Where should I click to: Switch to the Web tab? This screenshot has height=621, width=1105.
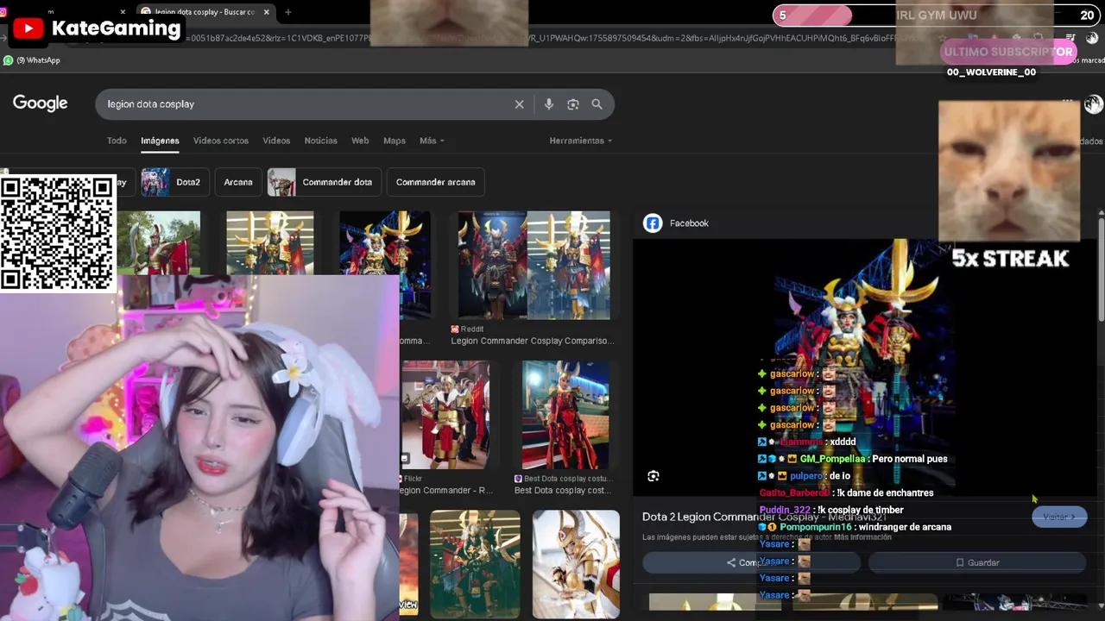pyautogui.click(x=360, y=141)
